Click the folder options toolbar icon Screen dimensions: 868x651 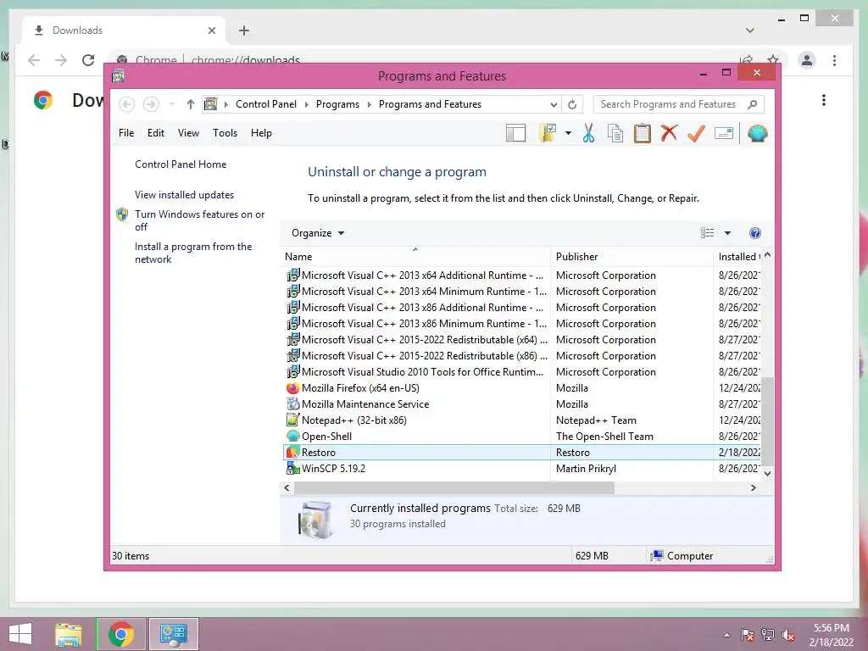pyautogui.click(x=548, y=133)
